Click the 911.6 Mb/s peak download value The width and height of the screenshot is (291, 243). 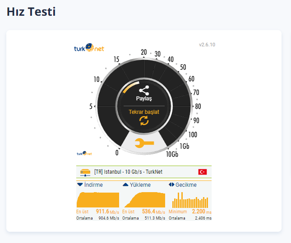(x=107, y=211)
